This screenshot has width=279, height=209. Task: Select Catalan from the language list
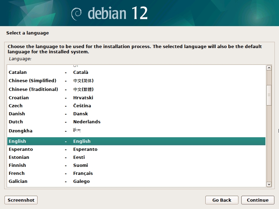coord(18,72)
